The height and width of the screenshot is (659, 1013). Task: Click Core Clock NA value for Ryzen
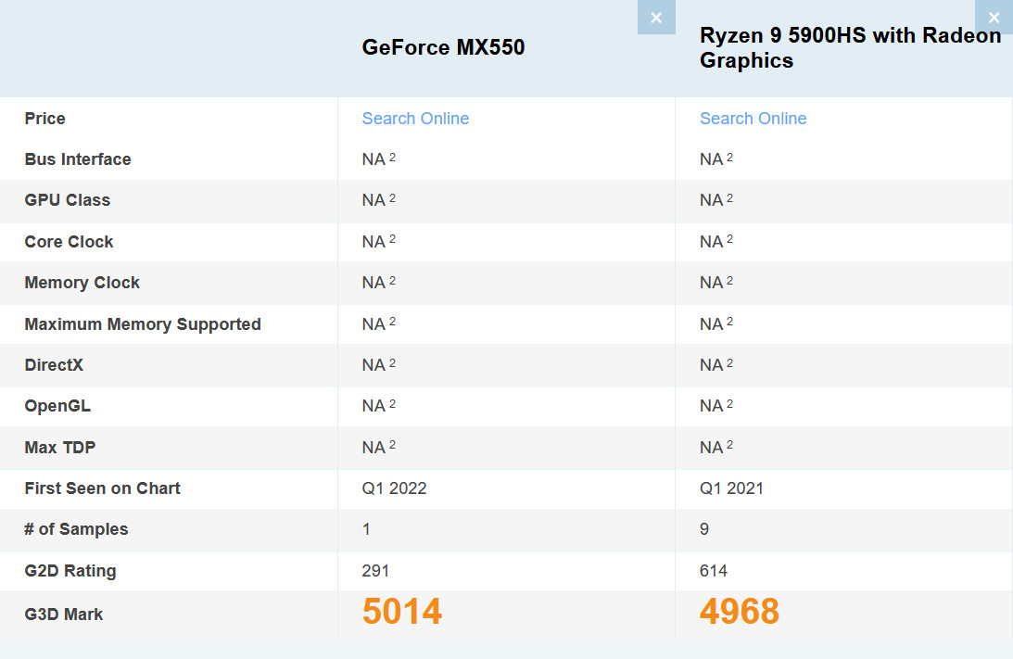pyautogui.click(x=716, y=242)
